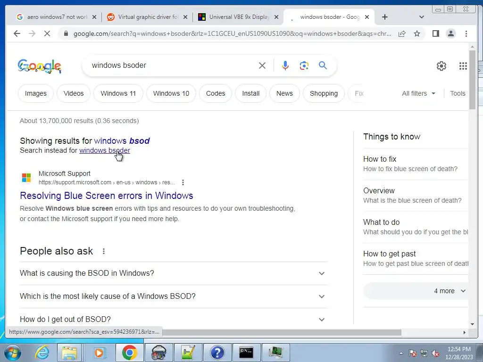Open the Chrome side panel

coord(435,33)
